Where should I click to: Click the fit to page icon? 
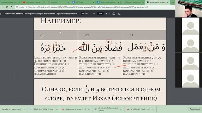[114, 13]
